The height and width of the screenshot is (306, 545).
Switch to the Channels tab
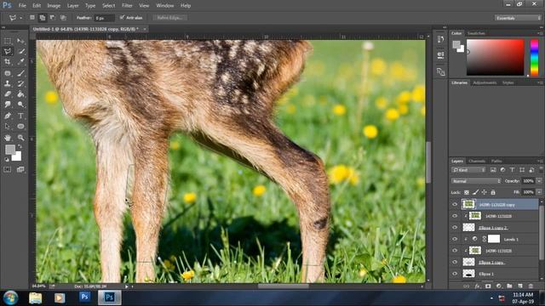[x=477, y=161]
